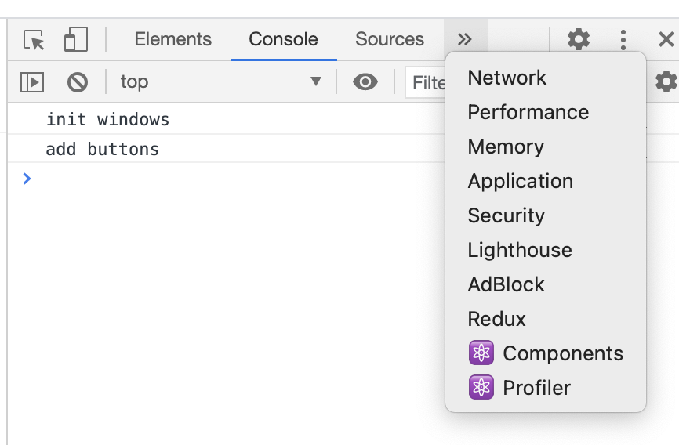The width and height of the screenshot is (679, 445).
Task: Open the top JavaScript context dropdown
Action: point(220,81)
